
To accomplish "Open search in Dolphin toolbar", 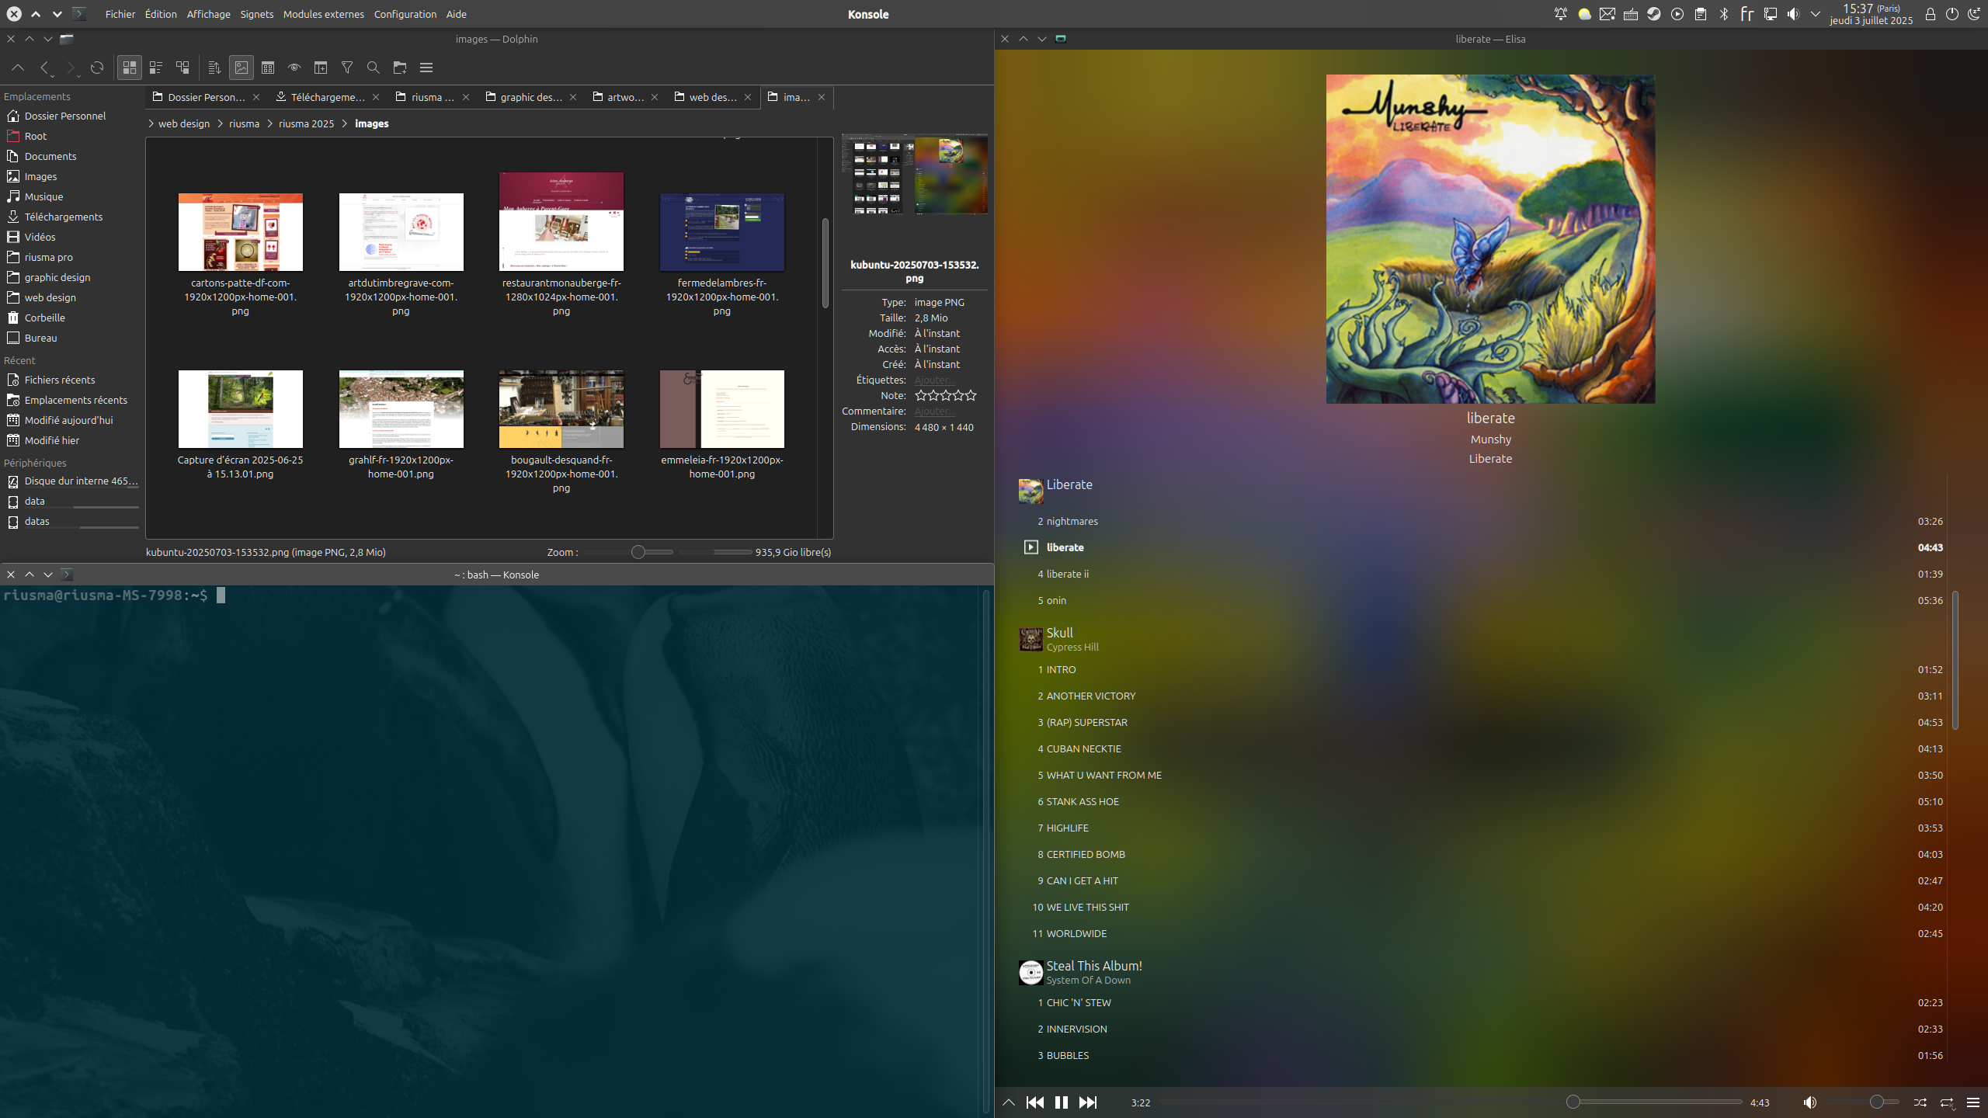I will (374, 68).
